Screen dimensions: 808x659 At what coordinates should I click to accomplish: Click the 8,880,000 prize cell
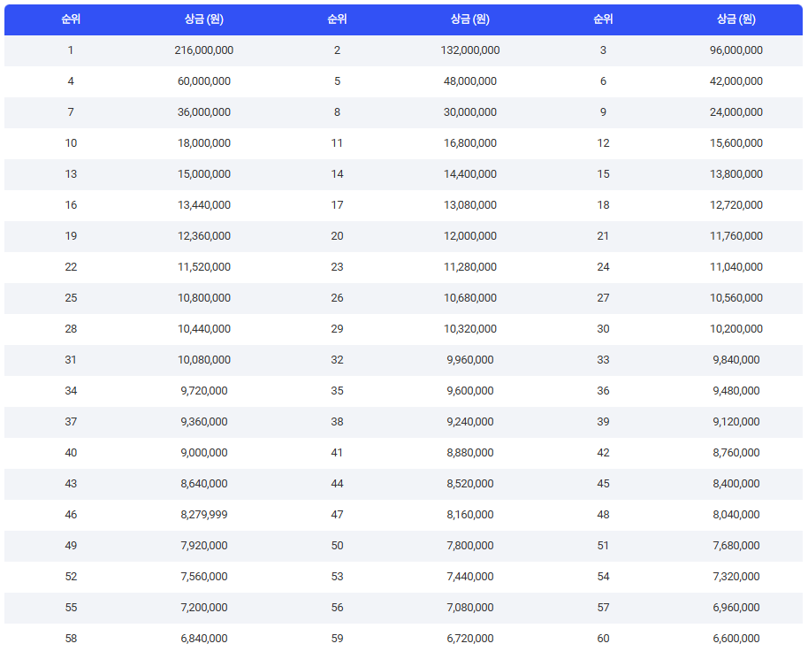(x=470, y=453)
